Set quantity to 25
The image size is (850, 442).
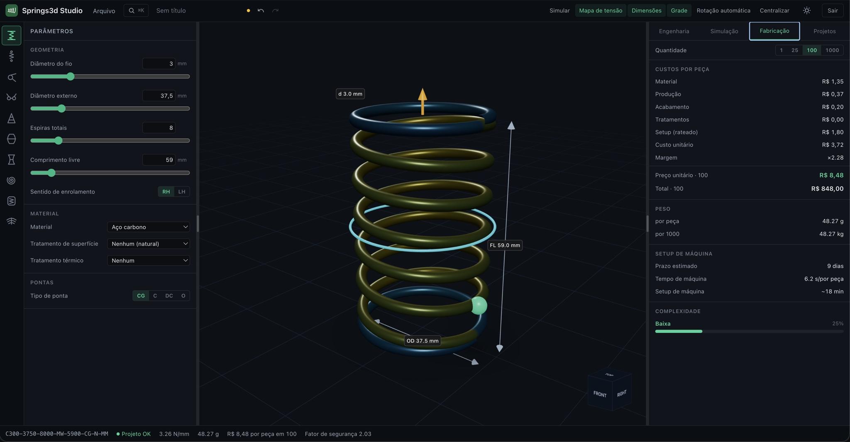pos(795,50)
